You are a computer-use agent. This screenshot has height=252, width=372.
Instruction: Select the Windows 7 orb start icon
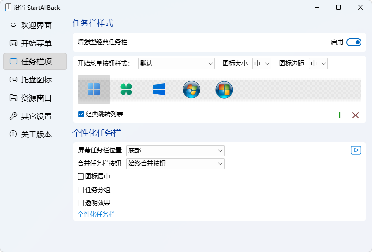[x=192, y=90]
